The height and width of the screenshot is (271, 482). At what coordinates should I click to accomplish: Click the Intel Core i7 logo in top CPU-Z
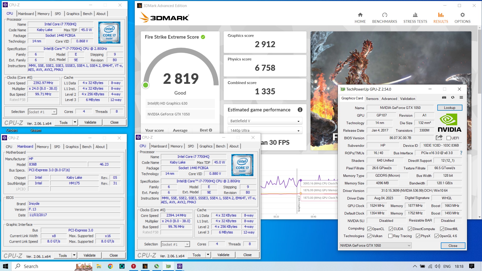point(109,33)
